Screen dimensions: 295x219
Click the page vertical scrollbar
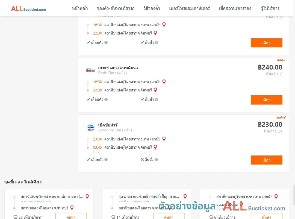294,195
